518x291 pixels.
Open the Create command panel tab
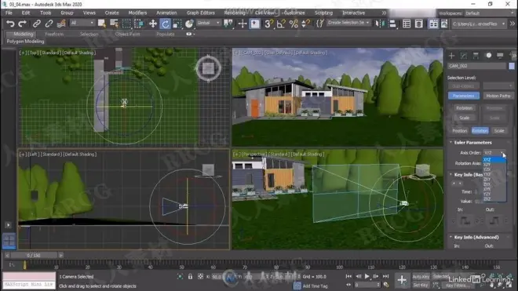(x=451, y=56)
